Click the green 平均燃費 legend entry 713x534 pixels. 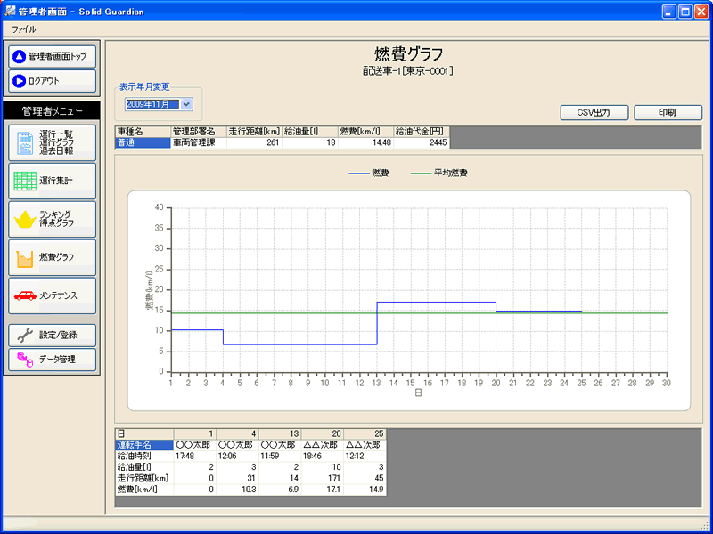[x=438, y=173]
